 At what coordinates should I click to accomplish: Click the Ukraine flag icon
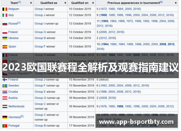[x=5, y=38]
